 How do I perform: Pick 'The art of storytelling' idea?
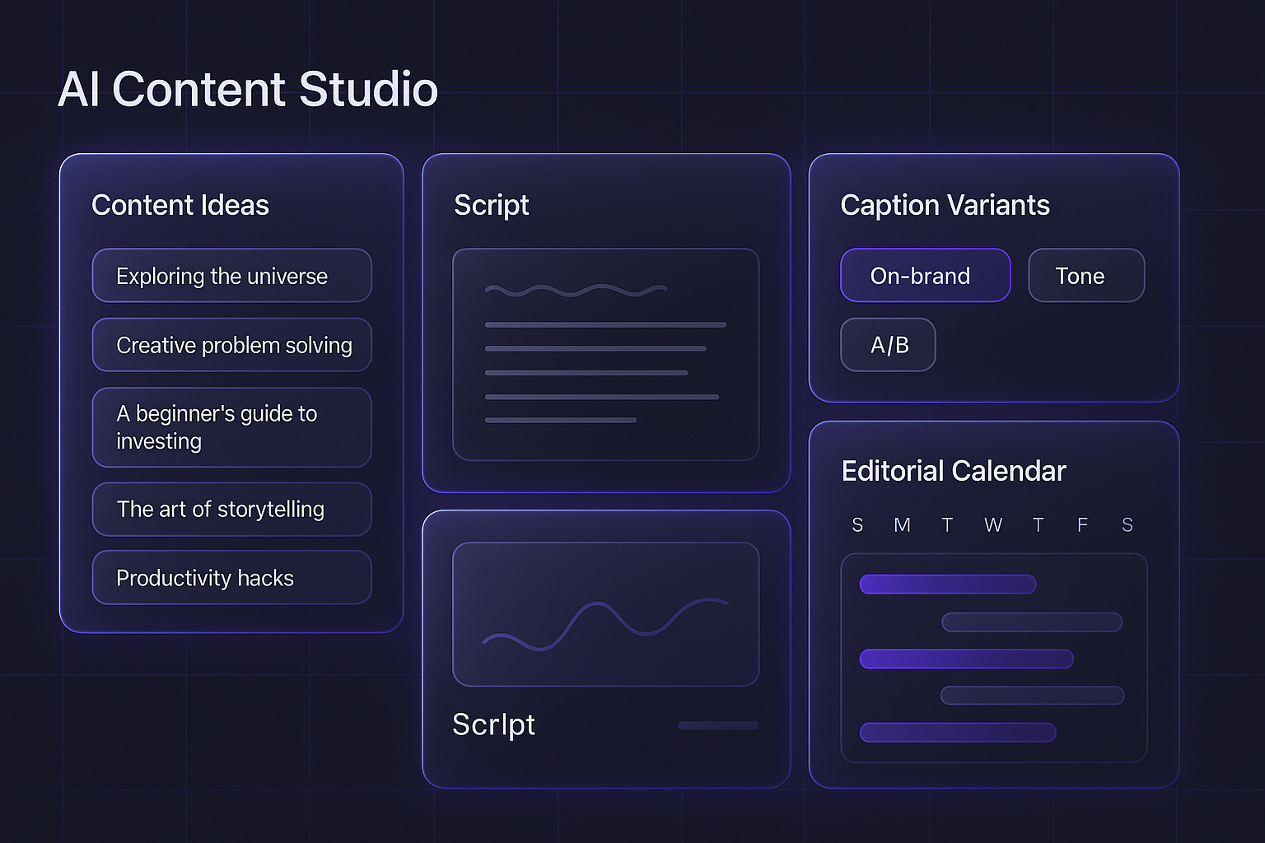(x=231, y=509)
